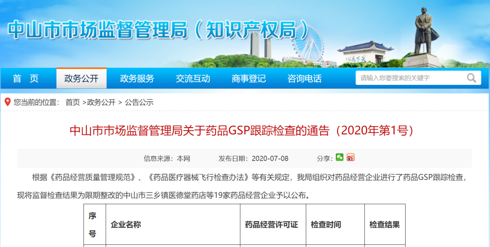Open 商事登记 in the navigation bar
The width and height of the screenshot is (490, 247).
(x=249, y=79)
